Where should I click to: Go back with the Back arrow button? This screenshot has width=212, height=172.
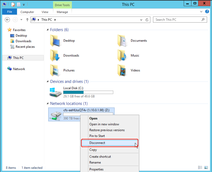7,20
